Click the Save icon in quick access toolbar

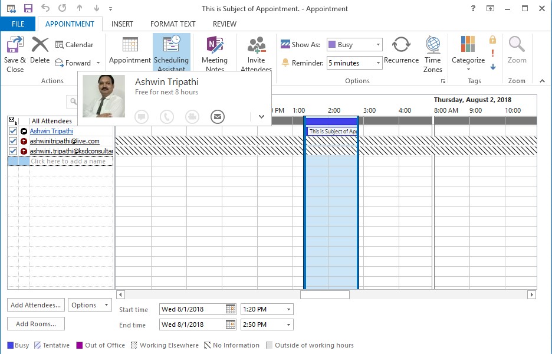pyautogui.click(x=28, y=8)
